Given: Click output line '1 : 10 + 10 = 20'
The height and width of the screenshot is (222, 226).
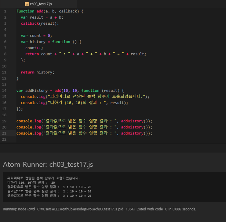Looking at the screenshot, I should click(x=77, y=187).
